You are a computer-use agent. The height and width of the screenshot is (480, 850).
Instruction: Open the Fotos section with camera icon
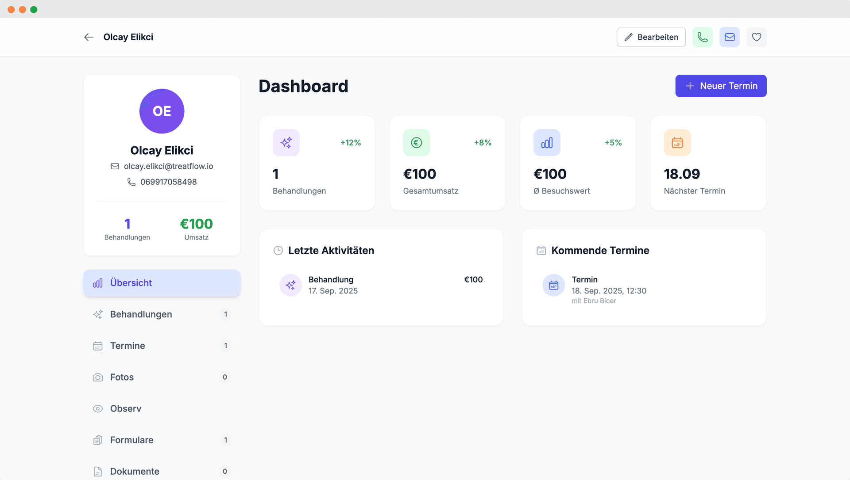click(x=162, y=377)
